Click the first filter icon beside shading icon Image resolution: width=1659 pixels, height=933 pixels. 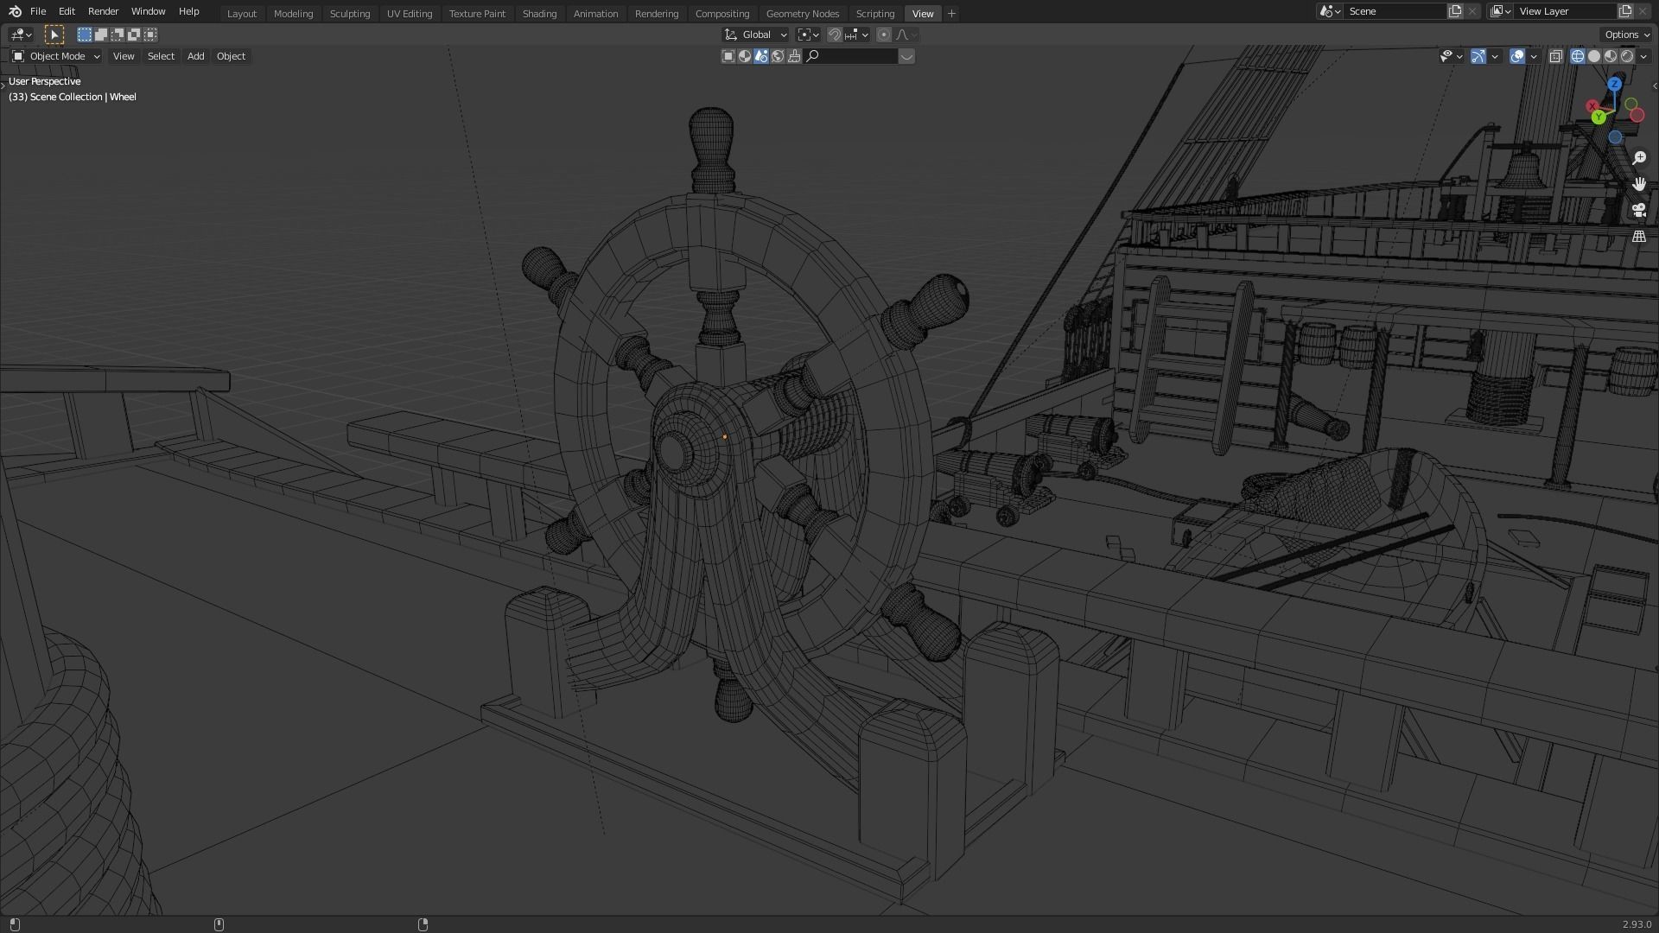point(728,56)
